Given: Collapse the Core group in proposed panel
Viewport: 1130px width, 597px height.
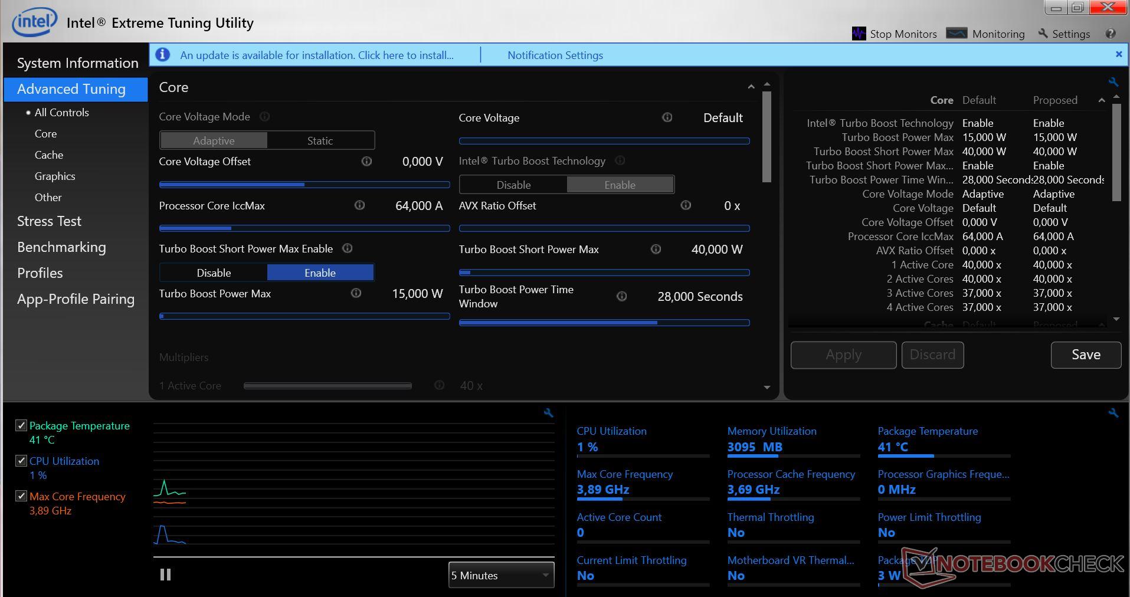Looking at the screenshot, I should pos(1101,100).
